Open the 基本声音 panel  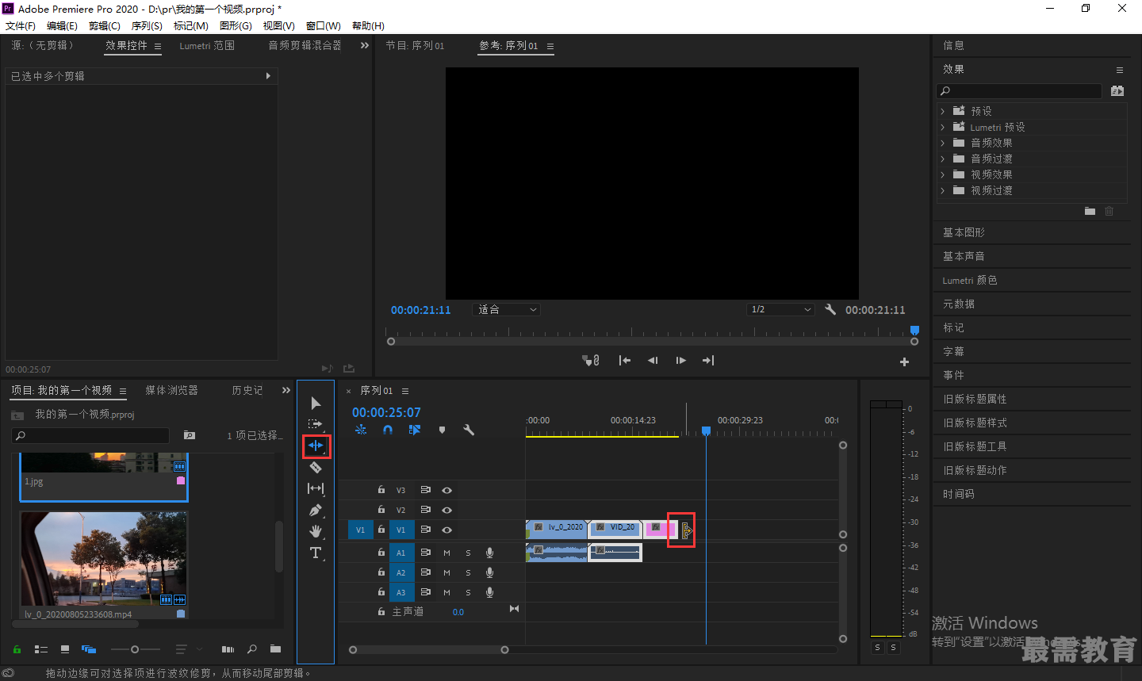click(x=964, y=256)
